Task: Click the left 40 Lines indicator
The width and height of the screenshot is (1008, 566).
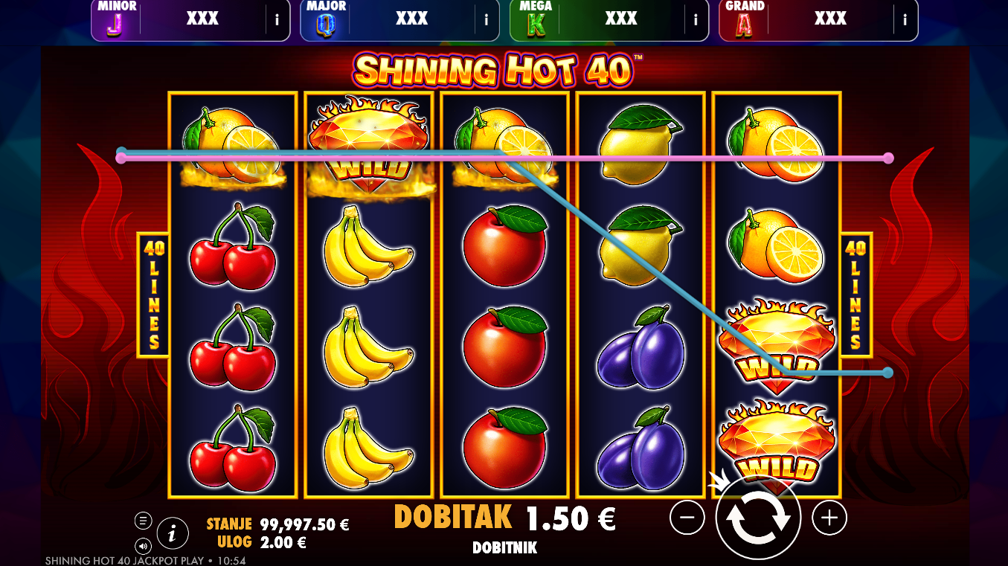Action: click(154, 295)
